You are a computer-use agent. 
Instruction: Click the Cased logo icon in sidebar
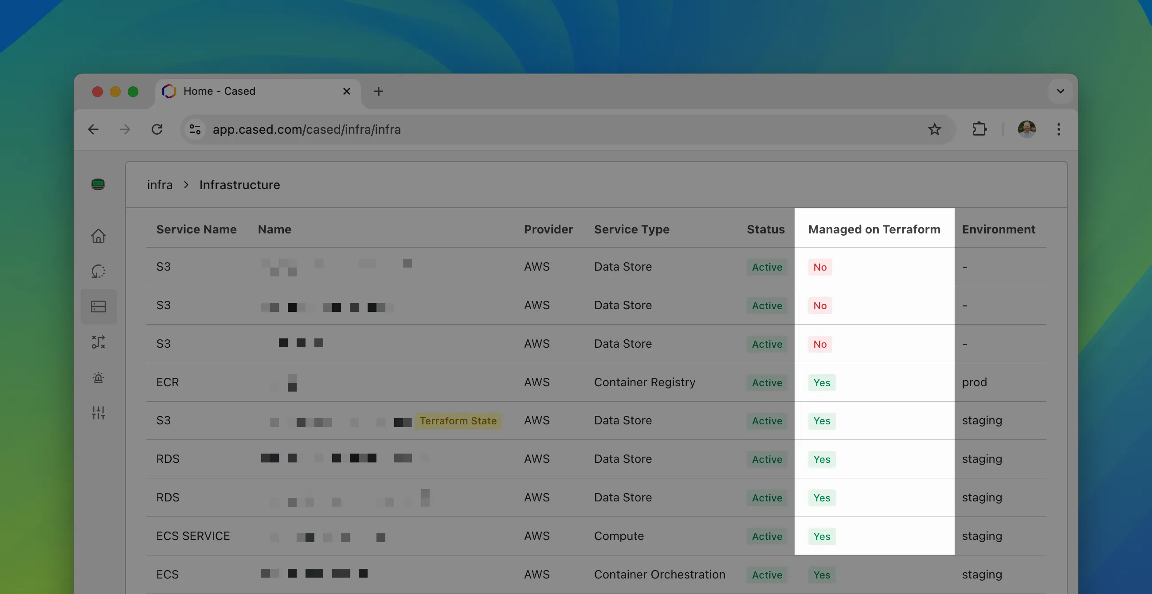(98, 184)
